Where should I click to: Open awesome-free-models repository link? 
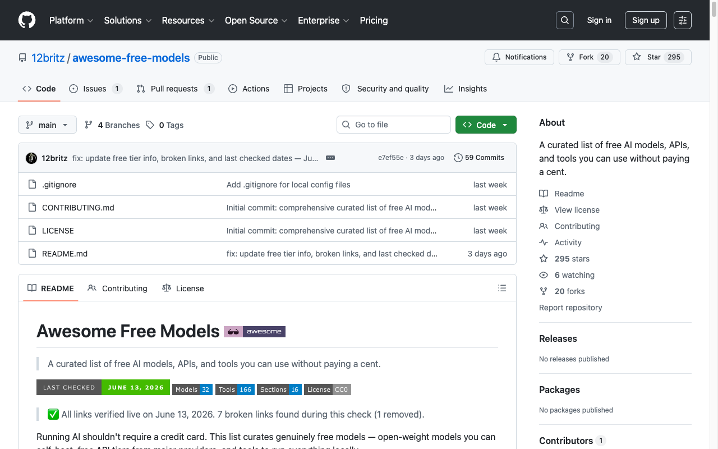131,58
